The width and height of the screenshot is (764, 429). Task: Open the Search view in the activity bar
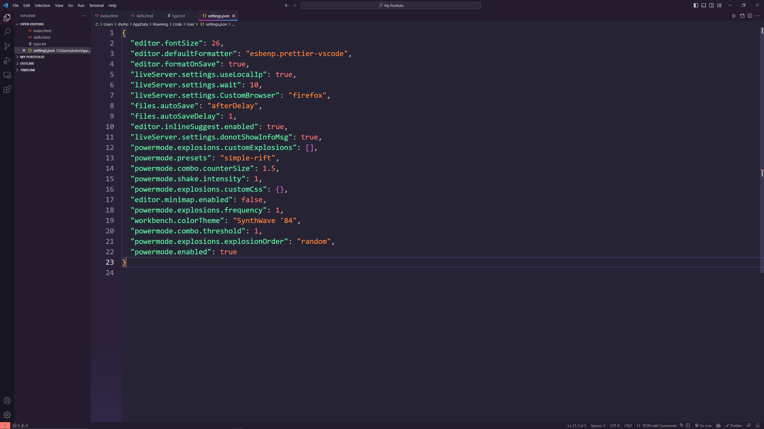(x=7, y=32)
